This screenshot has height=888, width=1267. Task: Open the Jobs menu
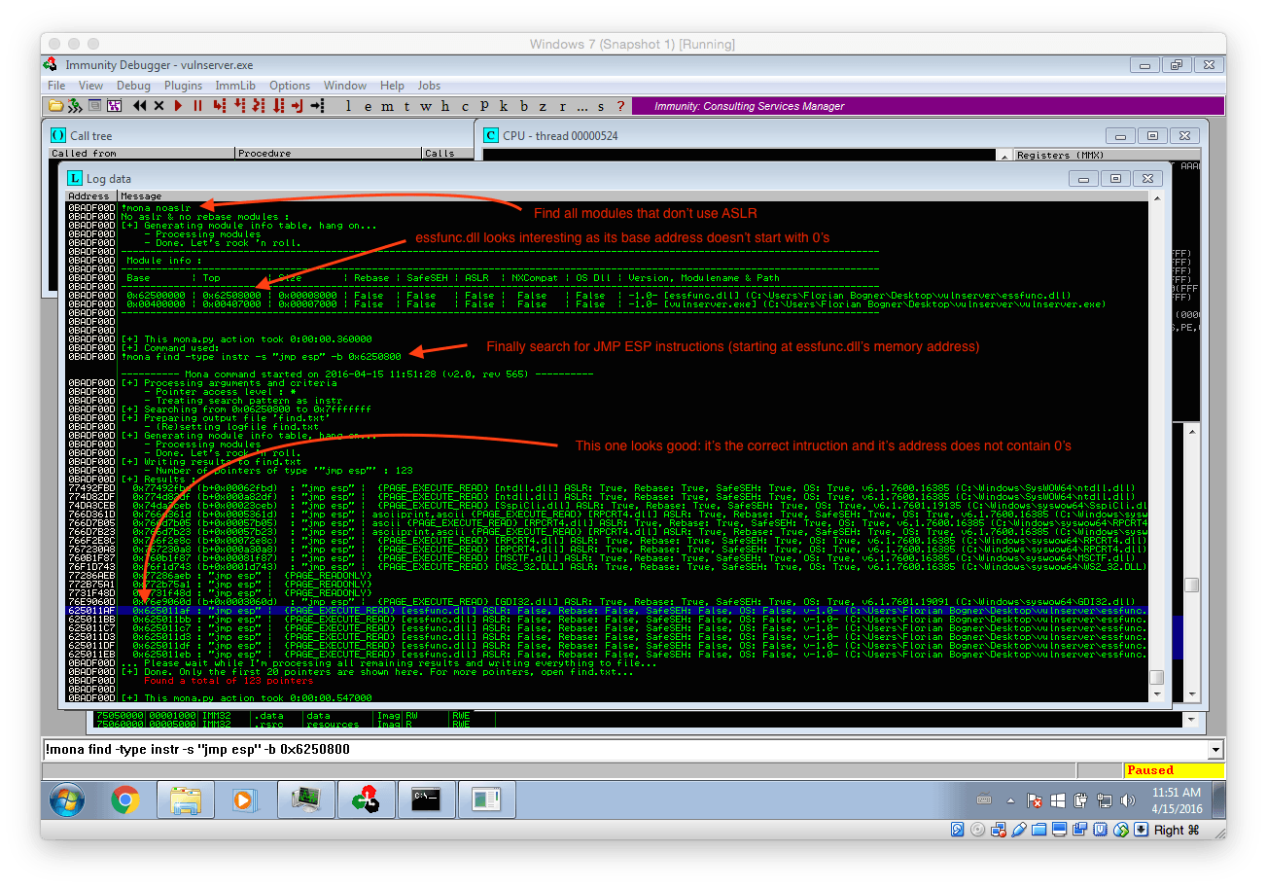point(429,86)
